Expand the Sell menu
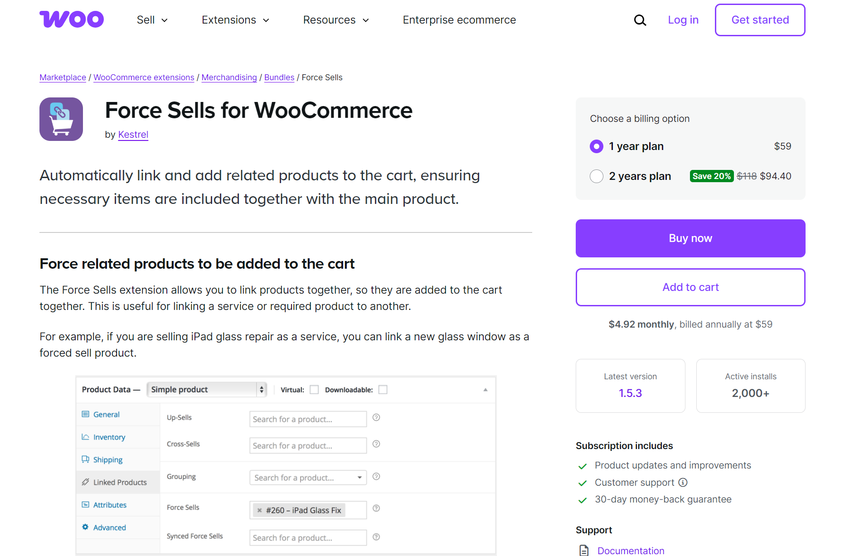This screenshot has width=845, height=556. pos(152,20)
